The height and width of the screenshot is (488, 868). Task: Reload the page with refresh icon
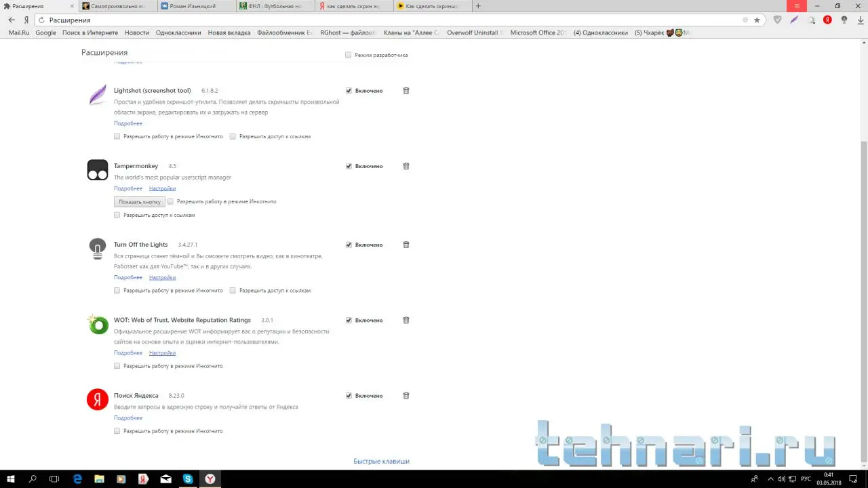tap(41, 20)
